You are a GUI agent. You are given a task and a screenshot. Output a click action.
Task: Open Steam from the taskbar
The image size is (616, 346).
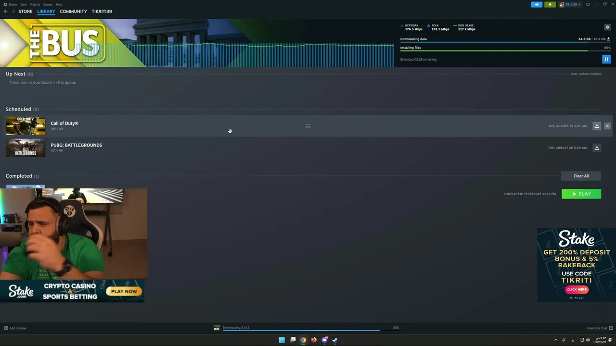pyautogui.click(x=335, y=340)
